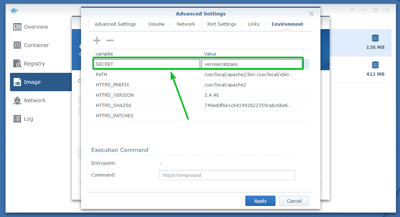Screen dimensions: 400x217
Task: Open the Links tab
Action: click(254, 24)
